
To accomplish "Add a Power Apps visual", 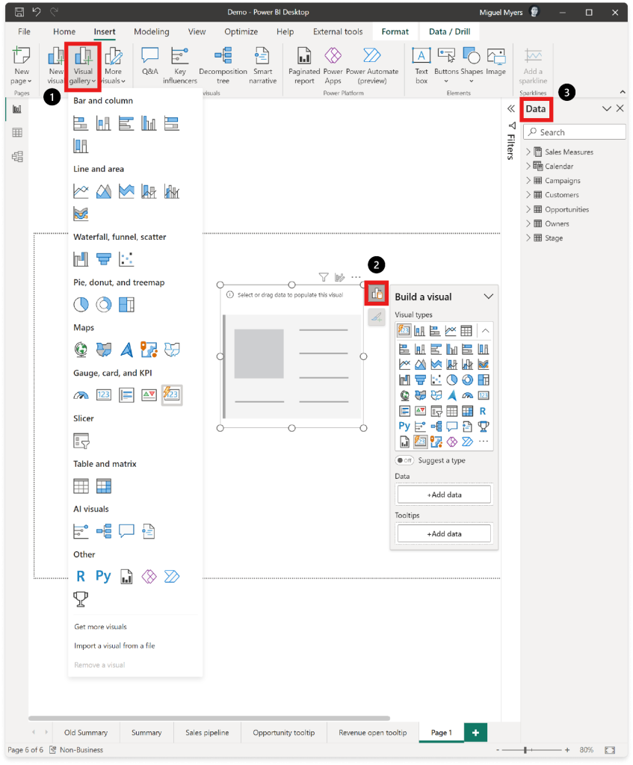I will coord(333,66).
